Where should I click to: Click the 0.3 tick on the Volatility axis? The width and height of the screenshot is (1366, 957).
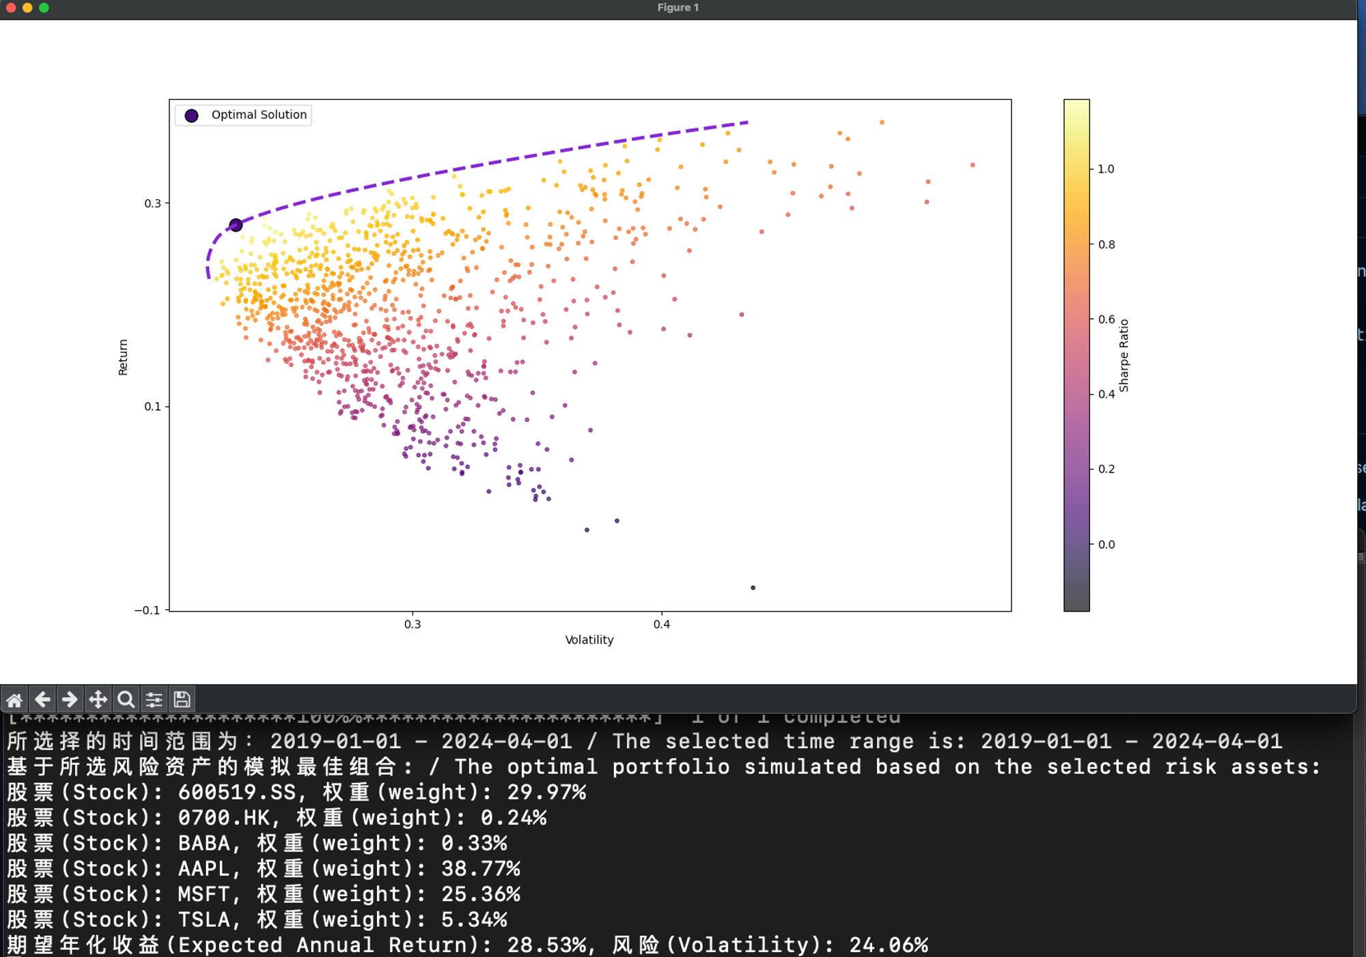413,624
